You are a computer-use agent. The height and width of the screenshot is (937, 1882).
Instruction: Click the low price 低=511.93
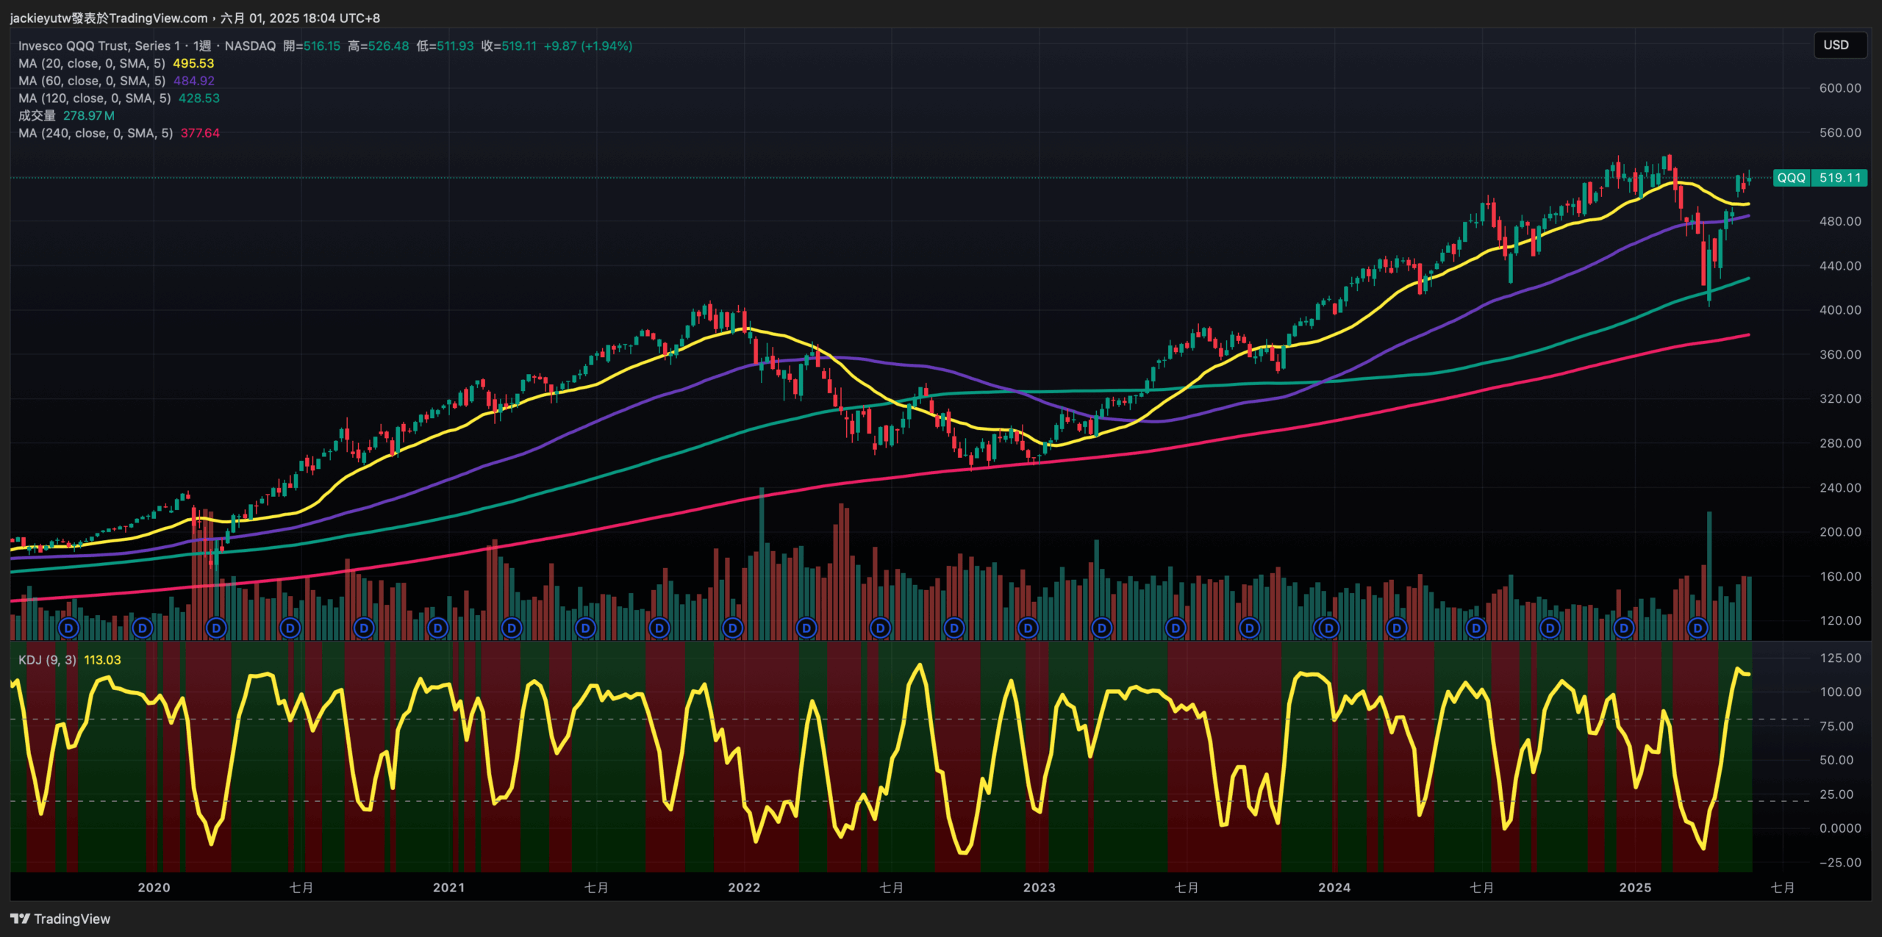point(445,46)
